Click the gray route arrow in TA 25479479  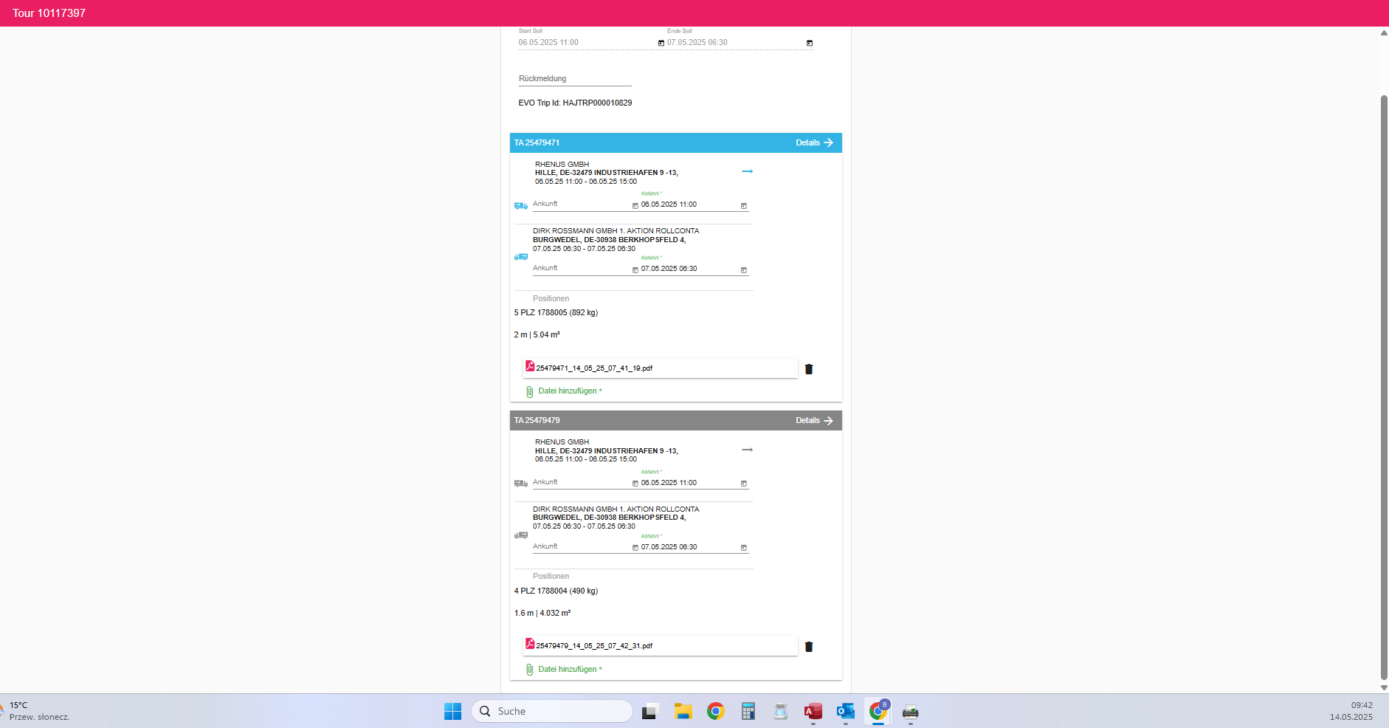[747, 450]
